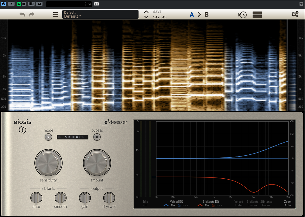
Task: Toggle Sibilants EQ Lock
Action: pyautogui.click(x=217, y=205)
